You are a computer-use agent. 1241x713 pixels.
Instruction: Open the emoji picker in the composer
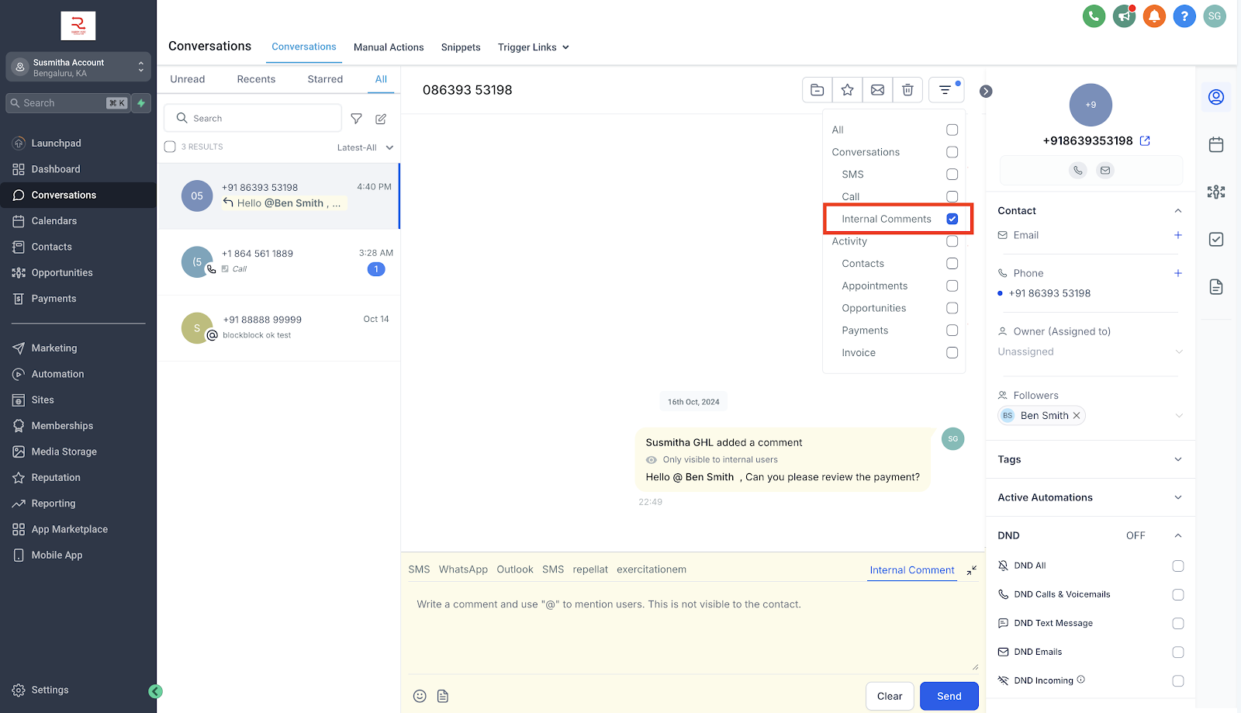[420, 695]
